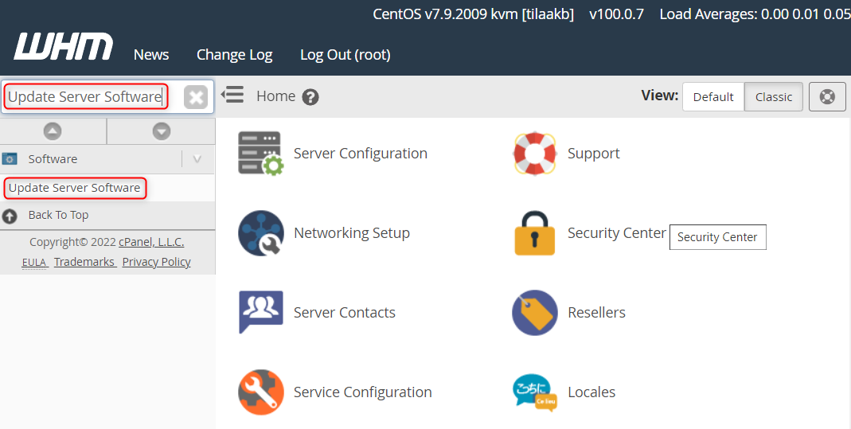851x429 pixels.
Task: Switch to the Classic view
Action: [774, 96]
